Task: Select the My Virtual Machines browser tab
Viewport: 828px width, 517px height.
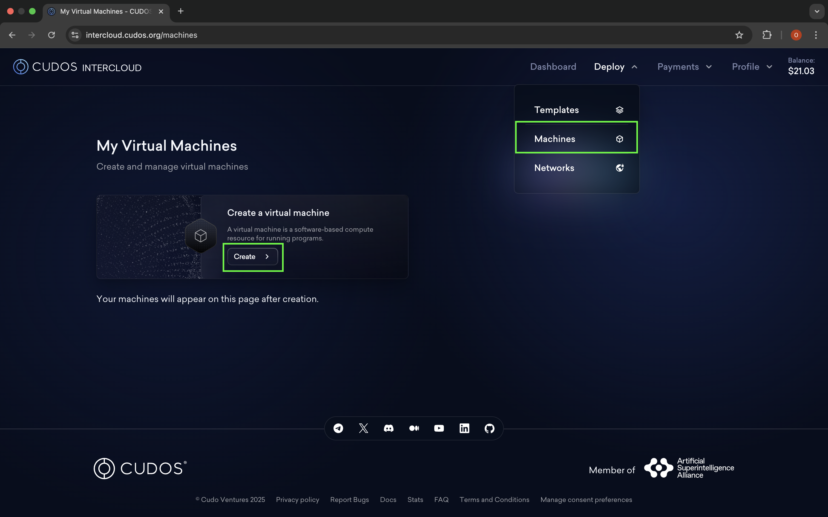Action: click(106, 11)
